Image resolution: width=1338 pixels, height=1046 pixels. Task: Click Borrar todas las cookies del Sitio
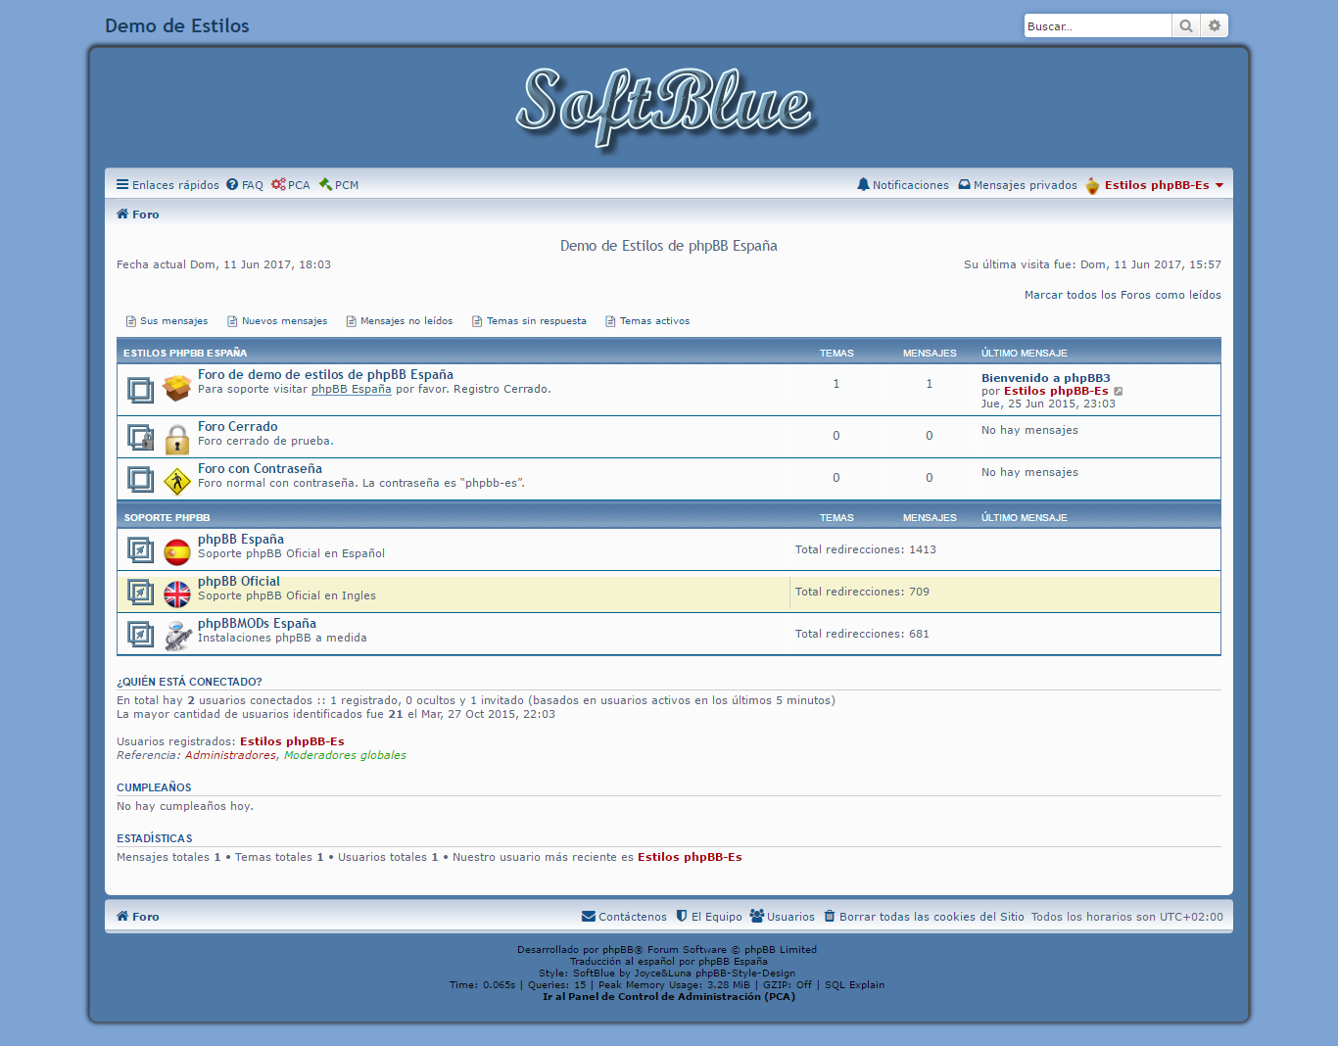932,916
